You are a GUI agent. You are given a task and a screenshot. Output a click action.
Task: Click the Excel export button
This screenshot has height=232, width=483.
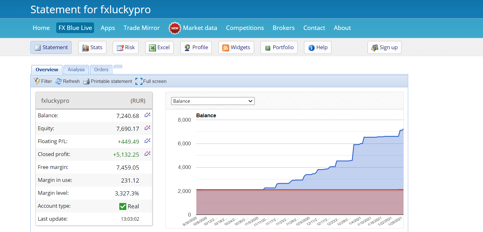pos(159,48)
